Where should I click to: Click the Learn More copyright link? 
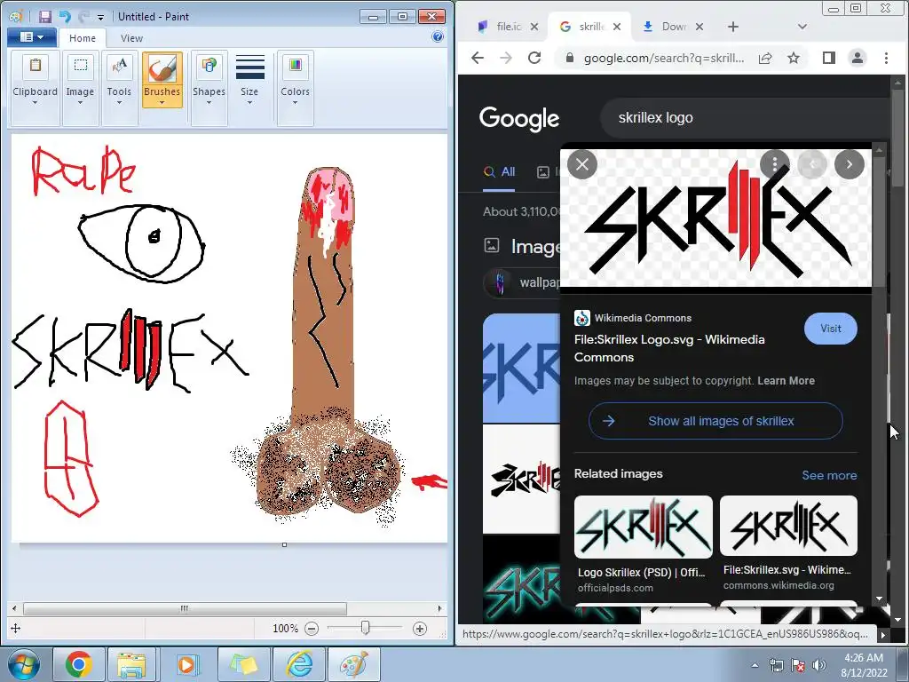click(x=786, y=381)
